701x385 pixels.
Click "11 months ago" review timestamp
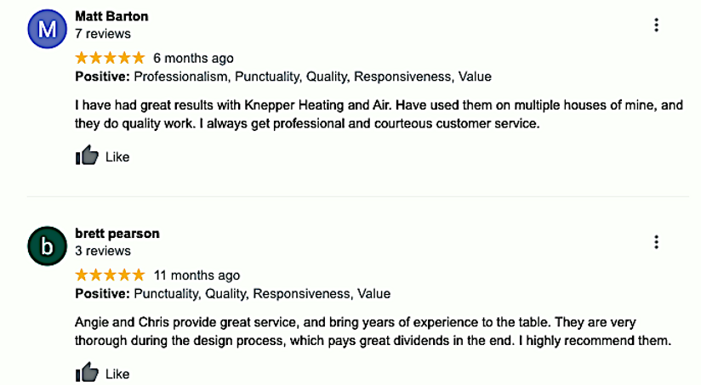[x=197, y=275]
